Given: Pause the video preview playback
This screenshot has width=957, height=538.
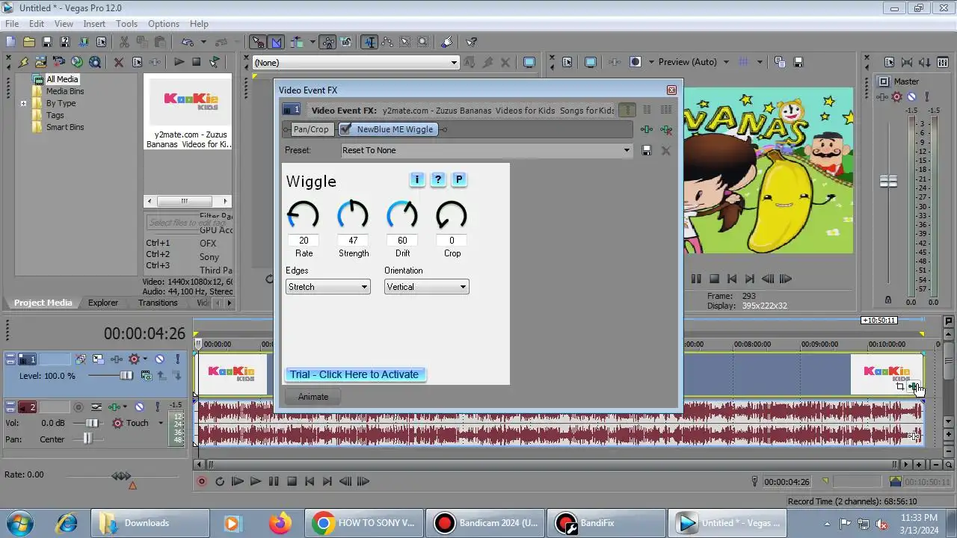Looking at the screenshot, I should [x=696, y=279].
